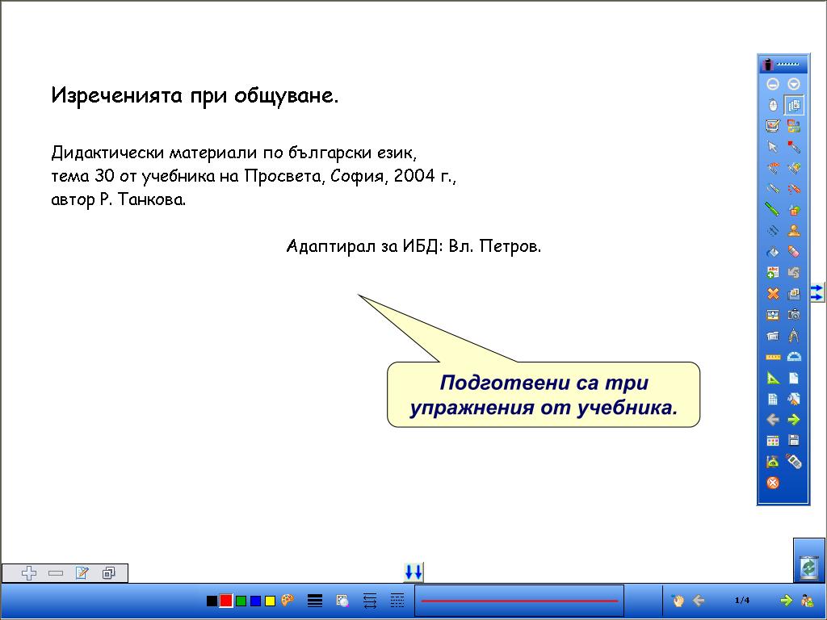Image resolution: width=827 pixels, height=620 pixels.
Task: Select the compass drawing tool
Action: [794, 336]
